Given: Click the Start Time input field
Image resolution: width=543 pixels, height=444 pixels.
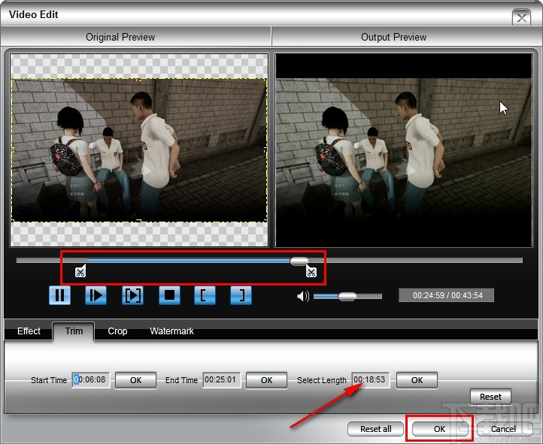Looking at the screenshot, I should coord(91,380).
